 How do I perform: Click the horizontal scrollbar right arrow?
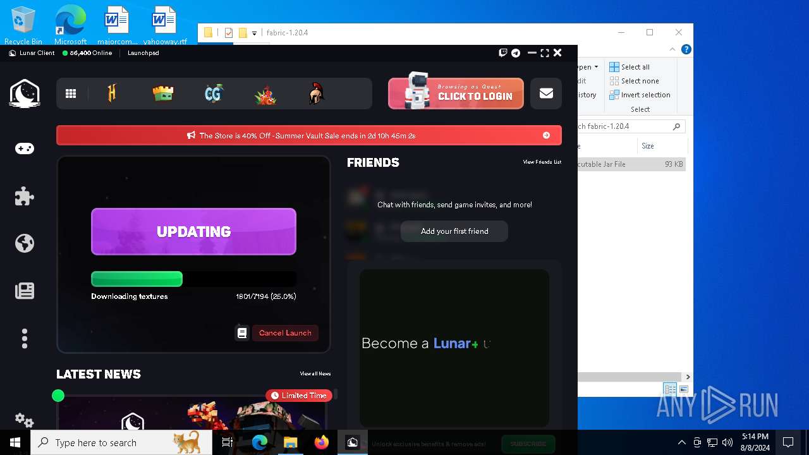pyautogui.click(x=688, y=377)
